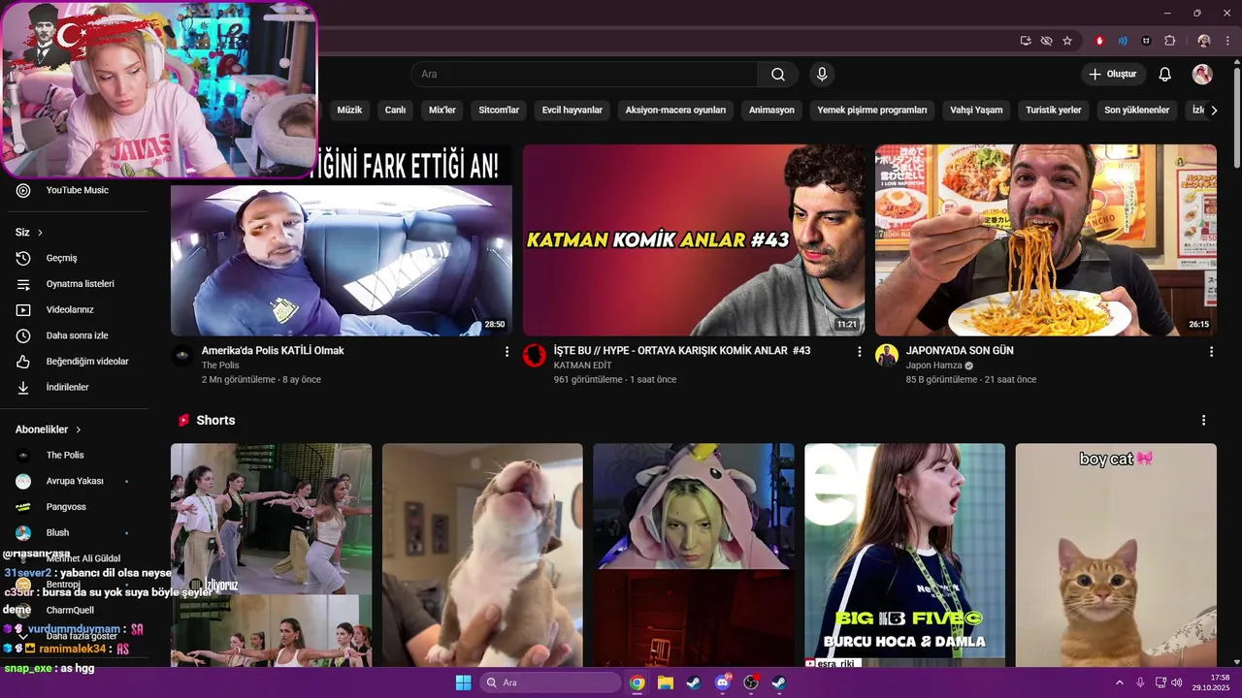Click the YouTube search magnifier button
Screen dimensions: 1242x698
point(778,75)
